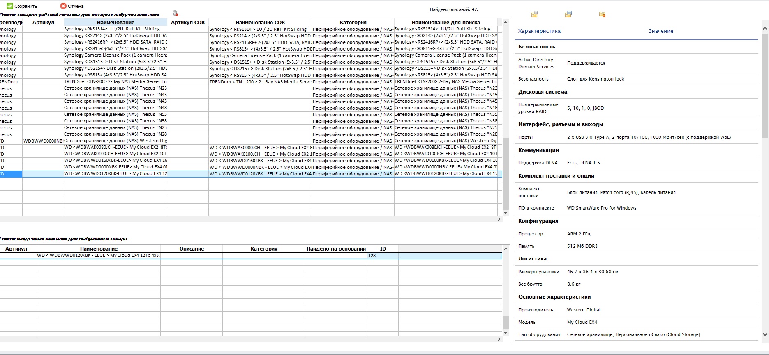Select the WD My Cloud EX2 10Tb row
This screenshot has height=355, width=769.
pos(251,154)
